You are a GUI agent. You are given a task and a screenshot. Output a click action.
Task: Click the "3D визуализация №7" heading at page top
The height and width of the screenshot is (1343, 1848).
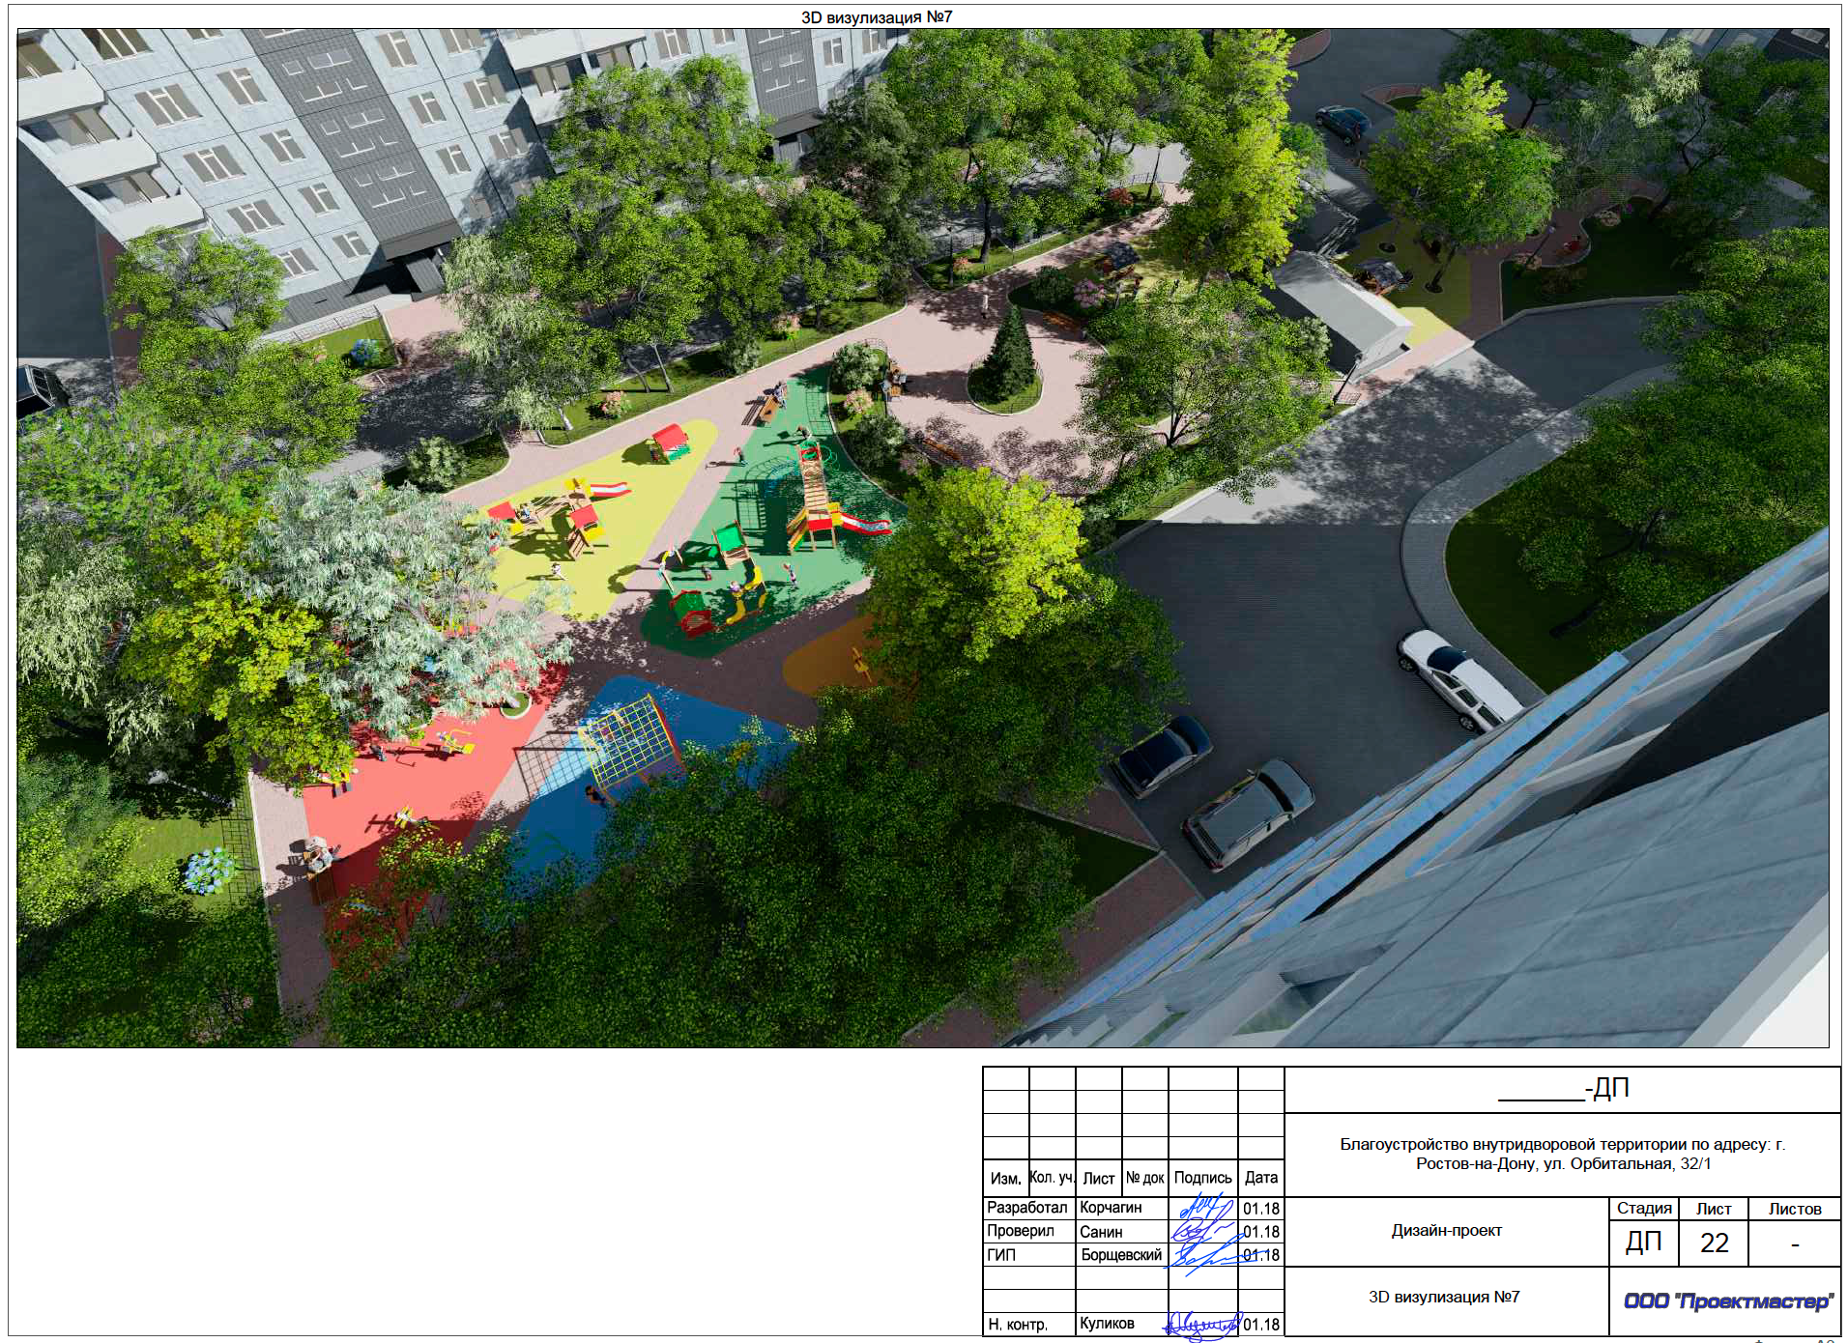click(x=876, y=16)
